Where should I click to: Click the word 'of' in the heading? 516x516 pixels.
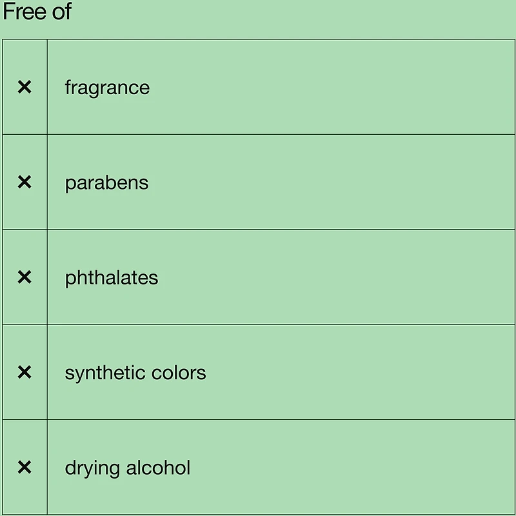(x=61, y=12)
